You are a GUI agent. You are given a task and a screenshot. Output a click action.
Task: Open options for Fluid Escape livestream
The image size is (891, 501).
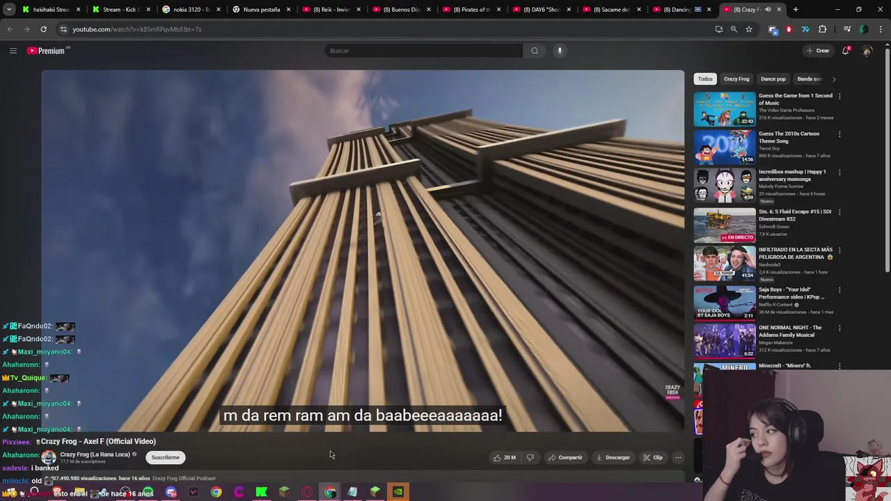tap(839, 212)
